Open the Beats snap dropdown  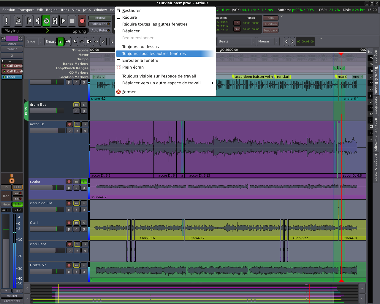point(236,42)
